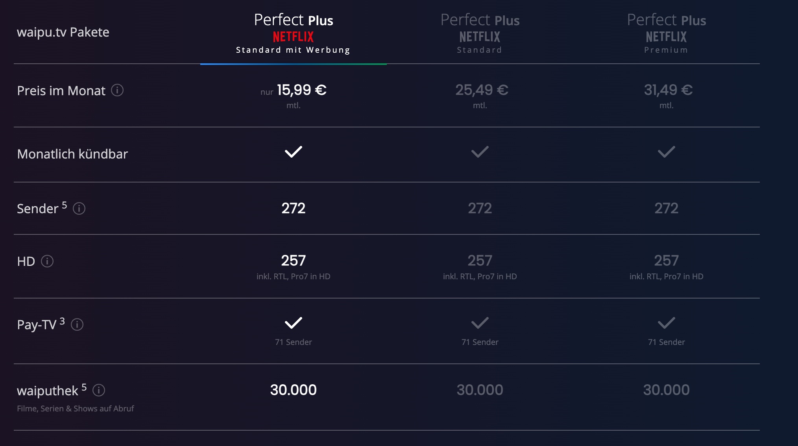This screenshot has width=798, height=446.
Task: Open Pay-TV info icon
Action: 77,324
